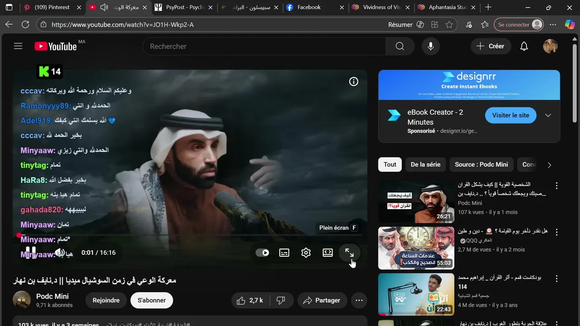Open the Copilot sidebar icon
580x326 pixels.
coord(570,24)
